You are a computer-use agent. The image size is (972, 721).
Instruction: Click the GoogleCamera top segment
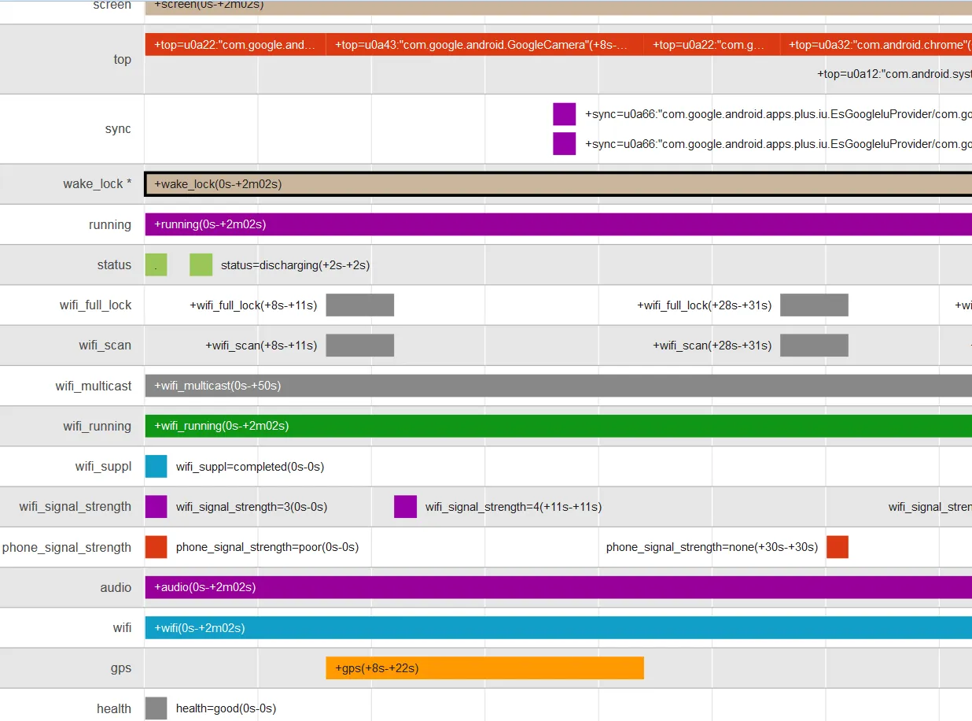[x=484, y=45]
